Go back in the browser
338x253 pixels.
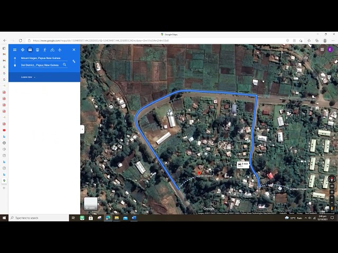[5, 41]
